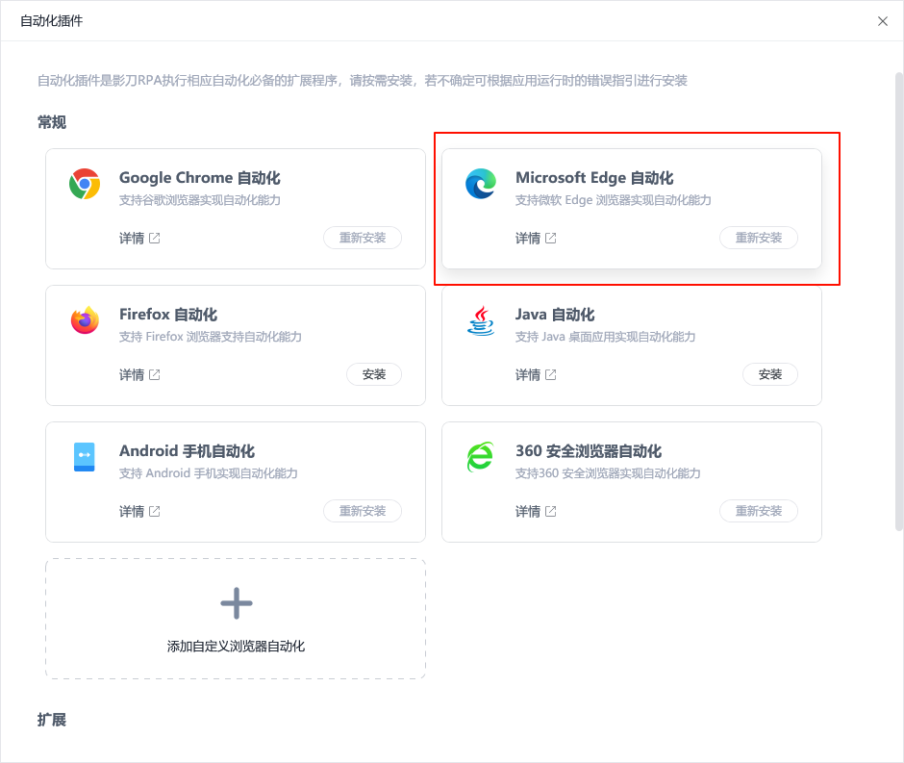The width and height of the screenshot is (904, 763).
Task: Click the Android phone icon
Action: 85,457
